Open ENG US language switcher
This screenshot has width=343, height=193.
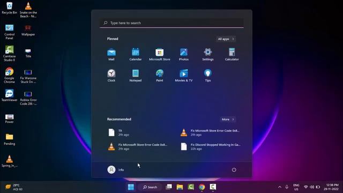tap(296, 187)
